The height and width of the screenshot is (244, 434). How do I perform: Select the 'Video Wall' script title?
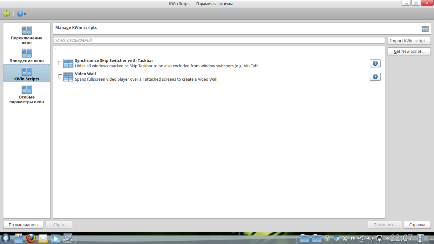pyautogui.click(x=85, y=74)
